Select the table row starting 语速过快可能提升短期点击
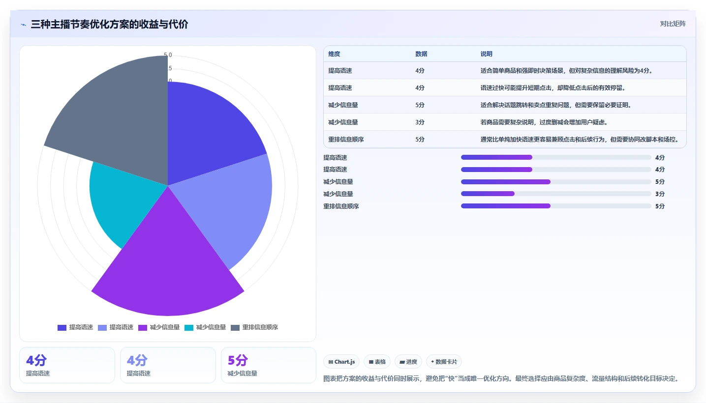This screenshot has width=706, height=403. point(505,88)
